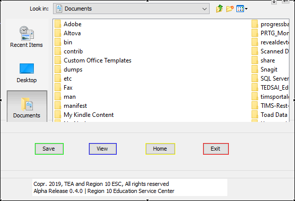Click the manifest folder name
The width and height of the screenshot is (295, 201).
[75, 106]
